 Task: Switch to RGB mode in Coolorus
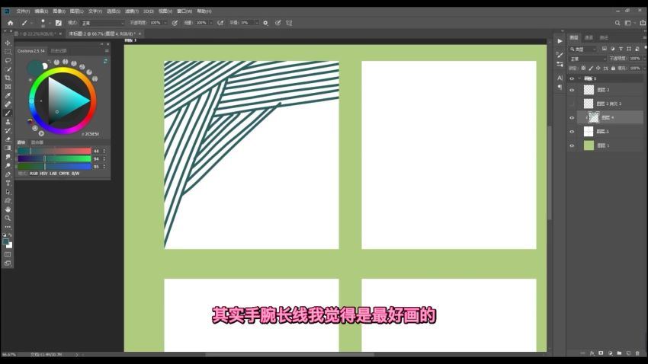[34, 174]
